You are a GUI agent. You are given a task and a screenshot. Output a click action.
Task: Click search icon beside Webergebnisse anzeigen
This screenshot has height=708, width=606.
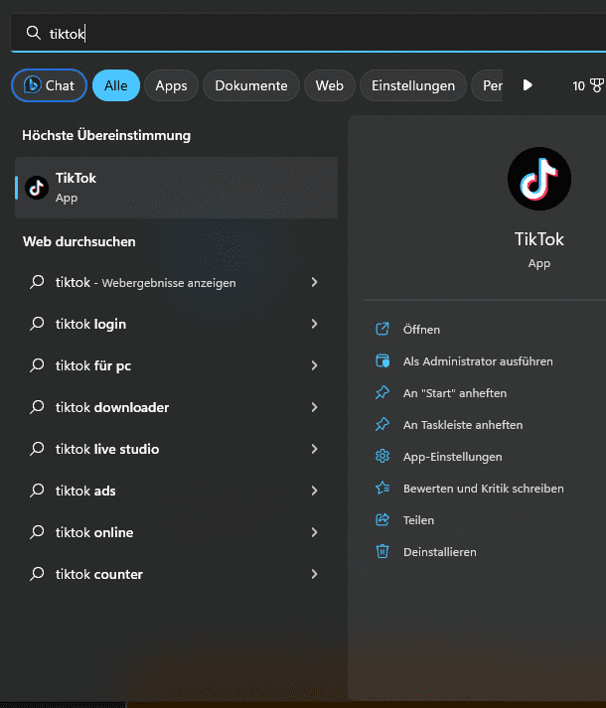tap(37, 282)
